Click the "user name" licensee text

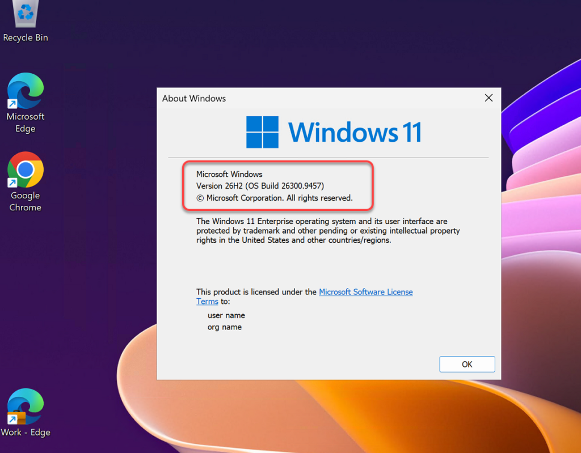[226, 315]
